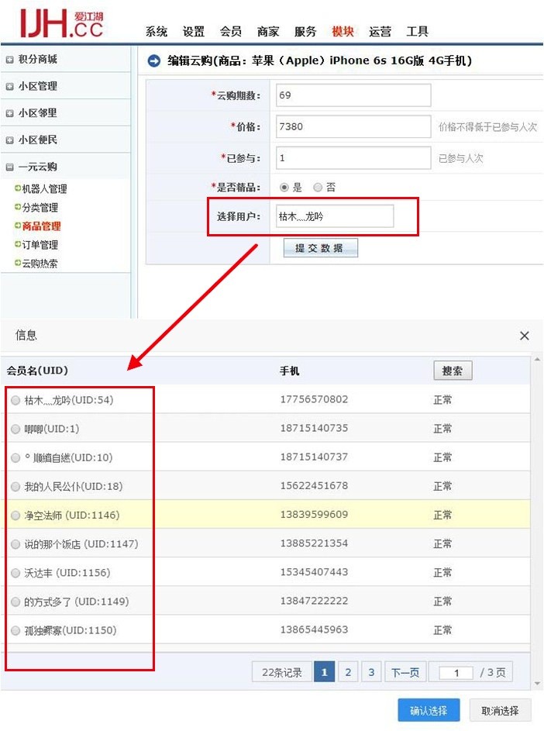Image resolution: width=544 pixels, height=731 pixels.
Task: Select user 的方式多了 (UID:1149)
Action: [x=15, y=602]
